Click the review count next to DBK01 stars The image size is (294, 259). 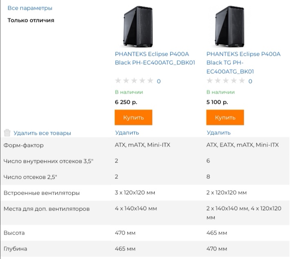(x=159, y=81)
